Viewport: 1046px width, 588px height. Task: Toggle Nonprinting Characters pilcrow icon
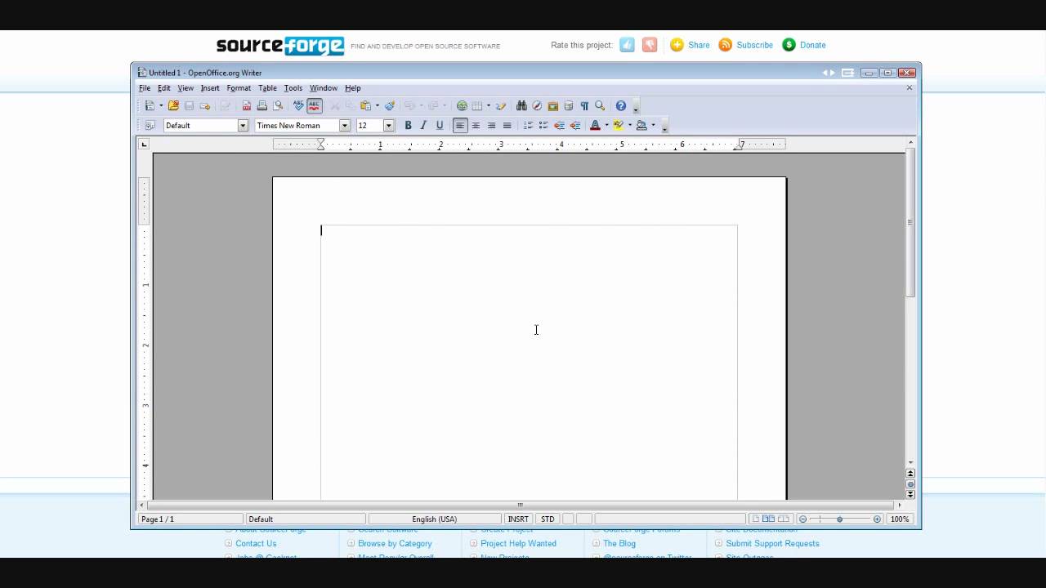[584, 105]
